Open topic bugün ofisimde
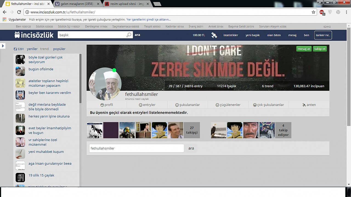The image size is (351, 197). pyautogui.click(x=41, y=69)
